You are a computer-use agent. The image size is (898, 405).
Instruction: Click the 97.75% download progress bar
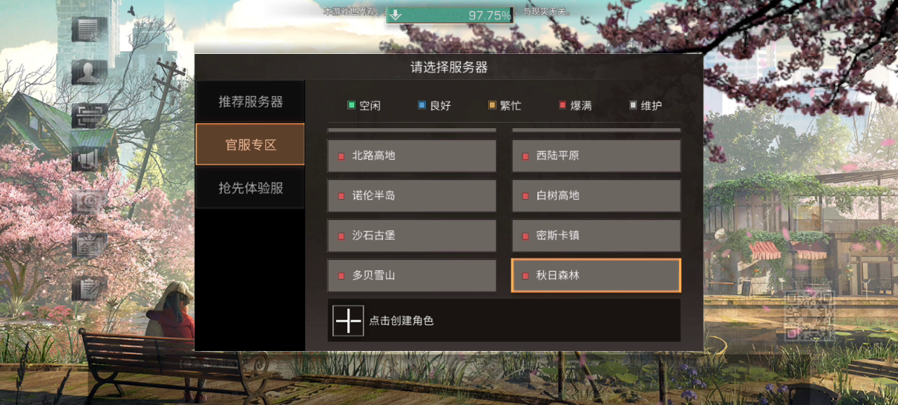(x=450, y=15)
